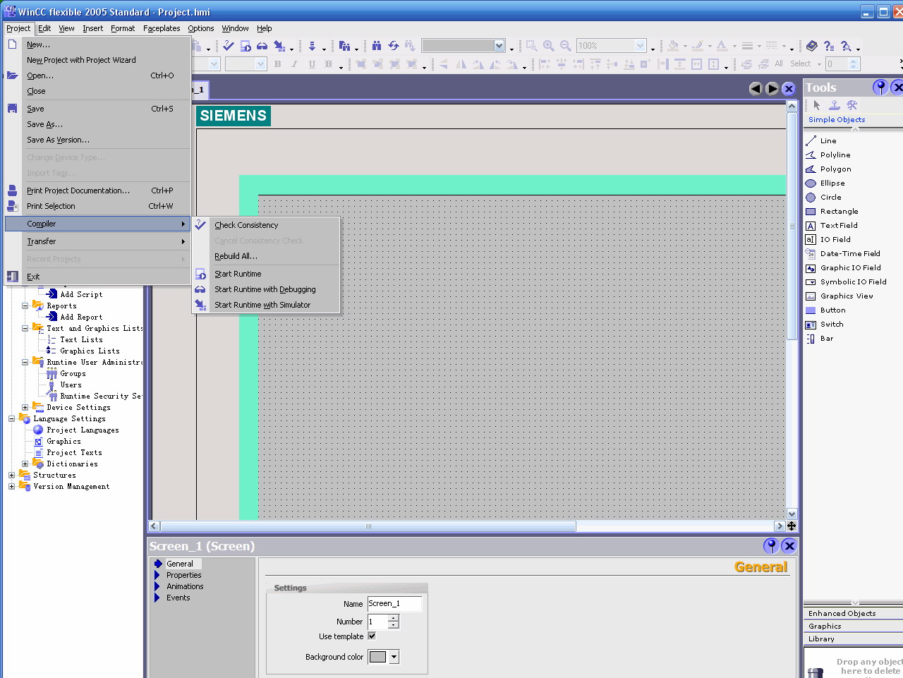Close the Screen_1 properties panel
The width and height of the screenshot is (903, 678).
point(789,545)
